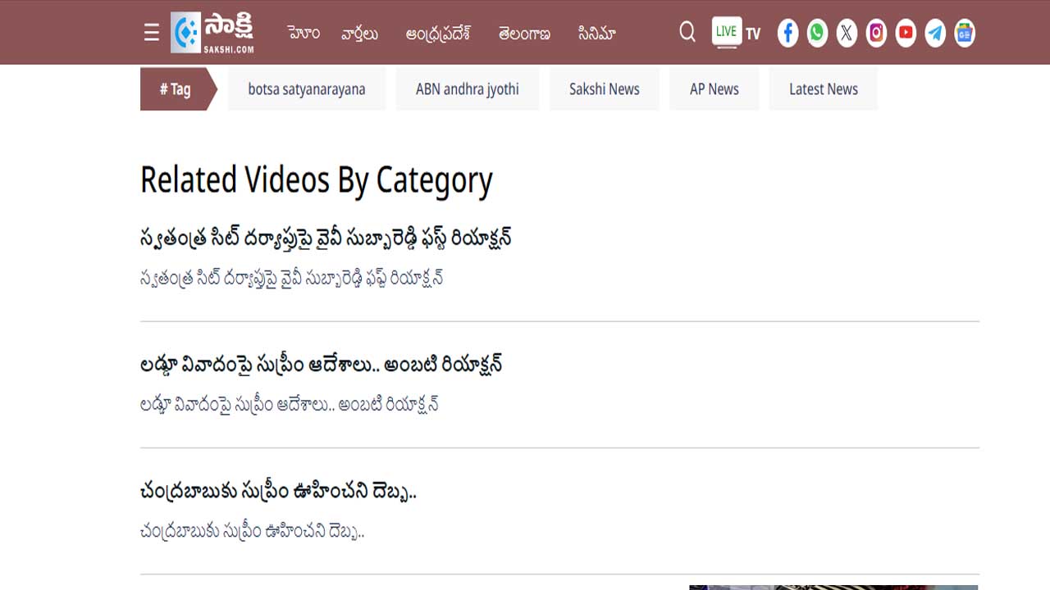
Task: Open the search icon
Action: pyautogui.click(x=687, y=32)
